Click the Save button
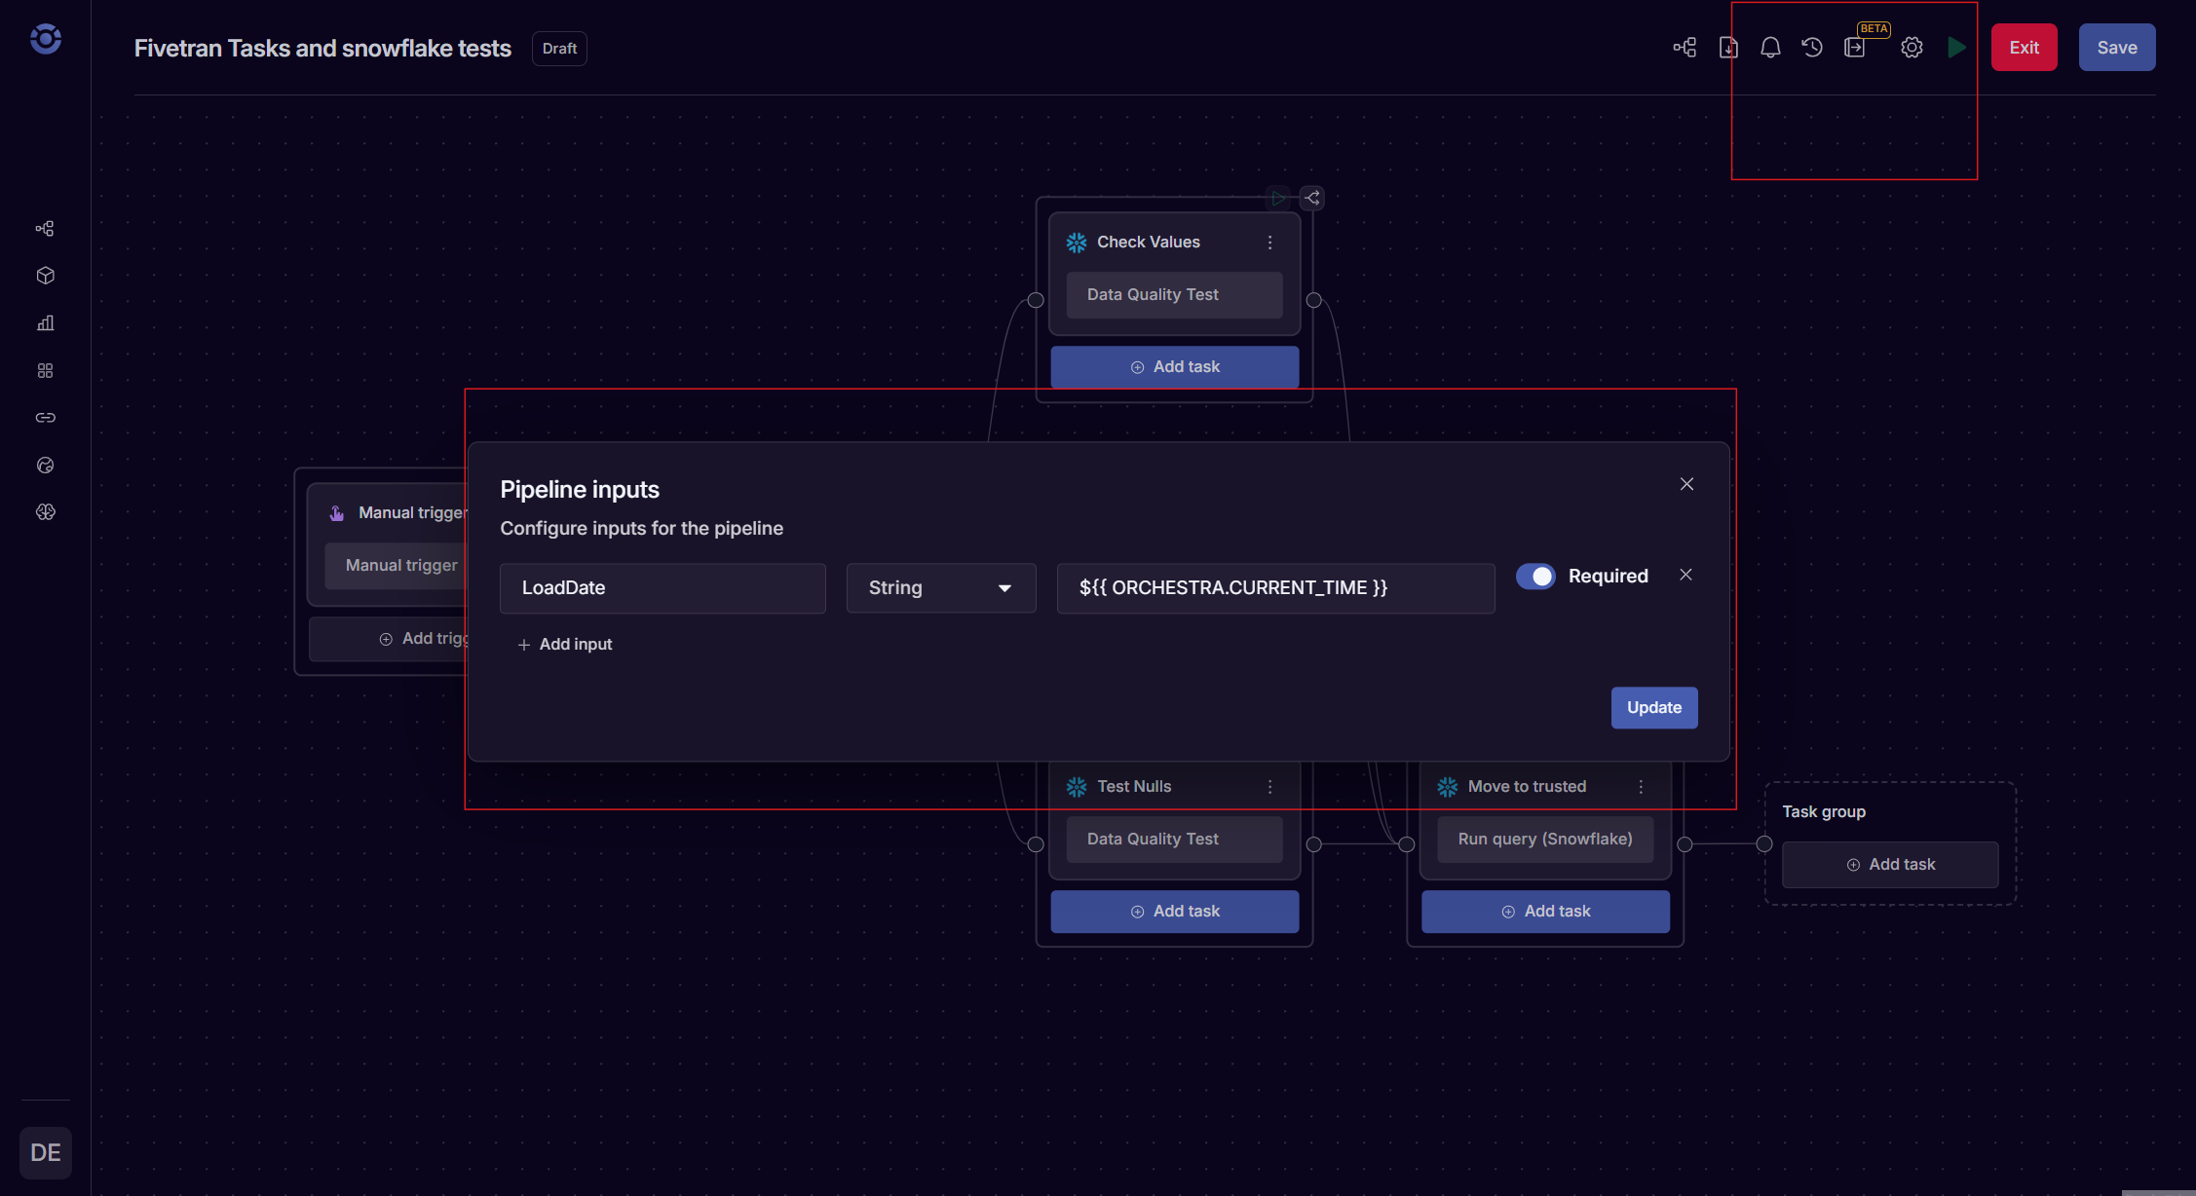Viewport: 2196px width, 1196px height. click(x=2116, y=47)
